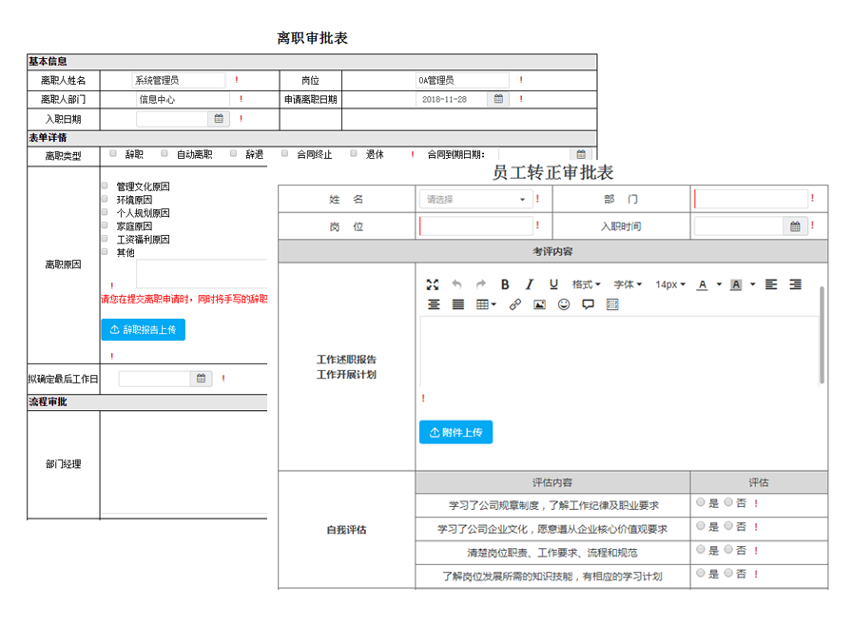Apply background highlight color with shaded A icon
Screen dimensions: 852x626
click(x=736, y=284)
